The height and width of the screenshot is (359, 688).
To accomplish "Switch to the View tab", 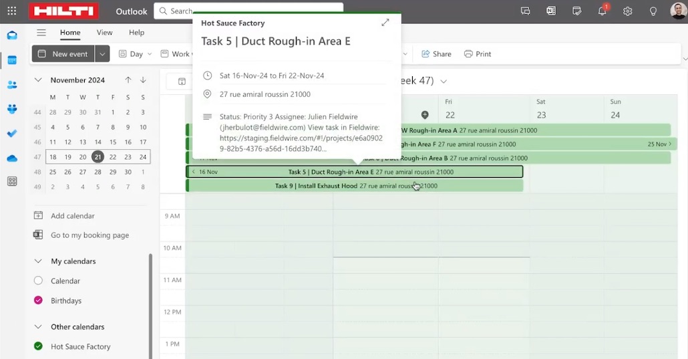I will pyautogui.click(x=104, y=33).
